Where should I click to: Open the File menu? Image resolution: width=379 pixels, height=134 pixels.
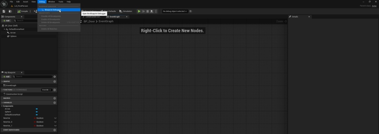(x=11, y=2)
